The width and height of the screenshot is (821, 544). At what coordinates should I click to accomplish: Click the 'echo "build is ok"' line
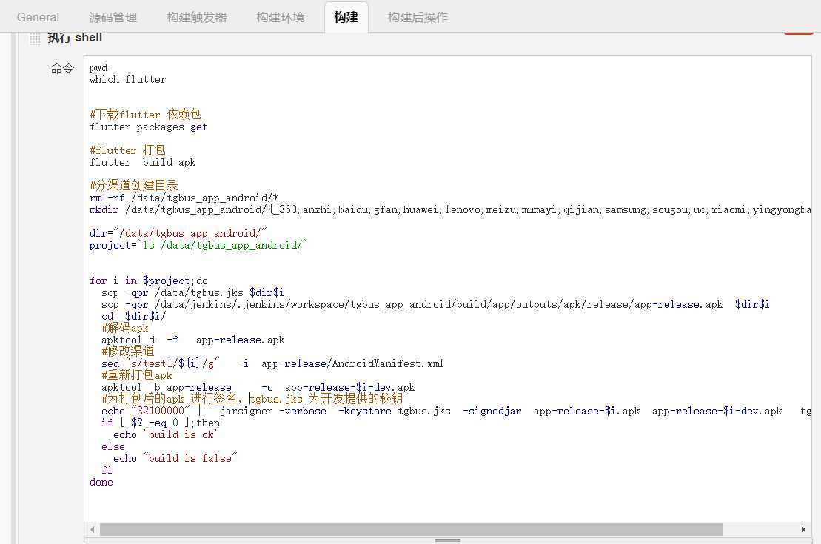pos(167,435)
